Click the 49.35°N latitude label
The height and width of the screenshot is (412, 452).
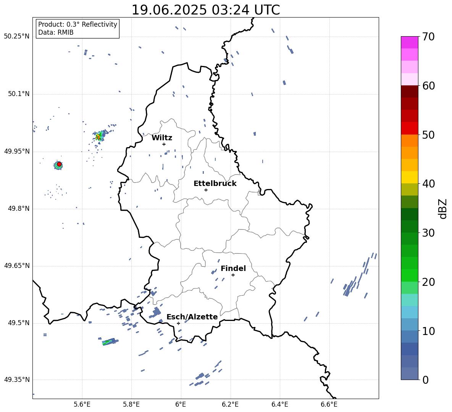coord(17,380)
